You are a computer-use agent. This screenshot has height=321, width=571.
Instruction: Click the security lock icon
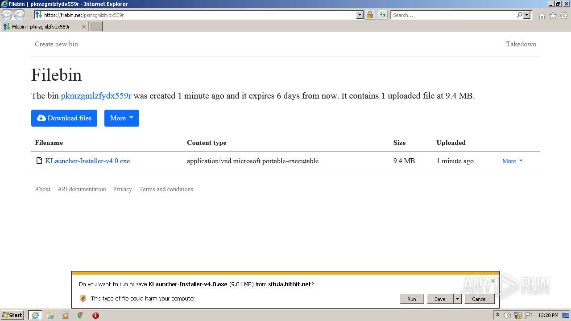[x=370, y=15]
